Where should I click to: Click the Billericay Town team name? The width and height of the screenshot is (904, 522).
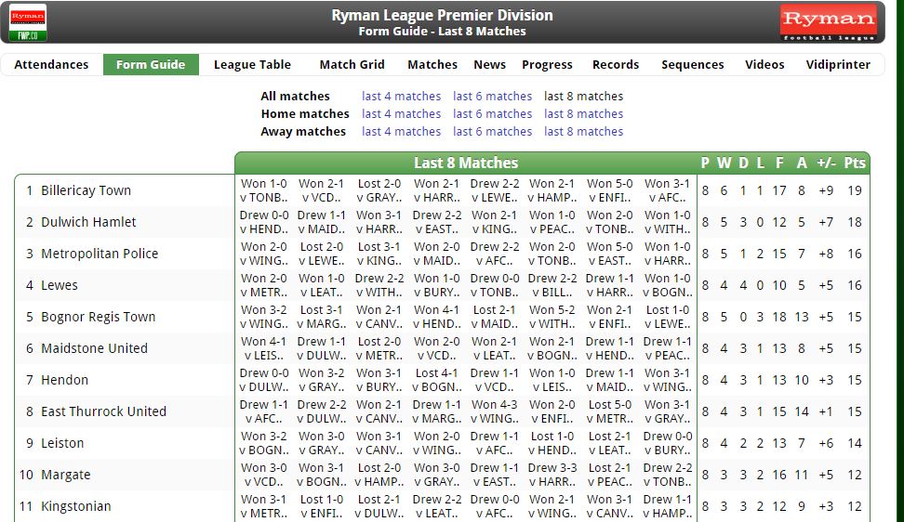86,190
